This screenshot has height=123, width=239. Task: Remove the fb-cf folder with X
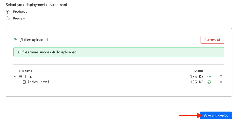221,76
